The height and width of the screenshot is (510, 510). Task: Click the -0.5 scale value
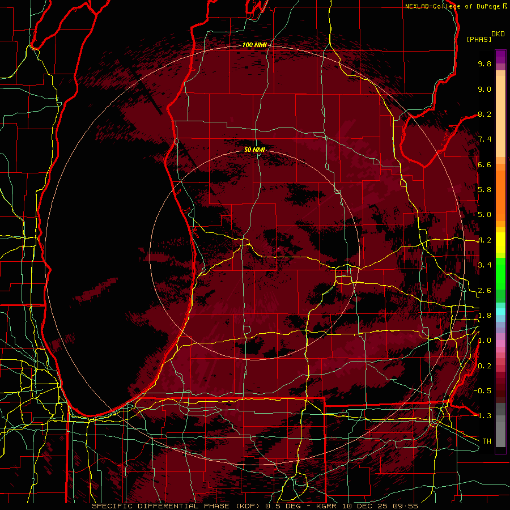pyautogui.click(x=483, y=390)
